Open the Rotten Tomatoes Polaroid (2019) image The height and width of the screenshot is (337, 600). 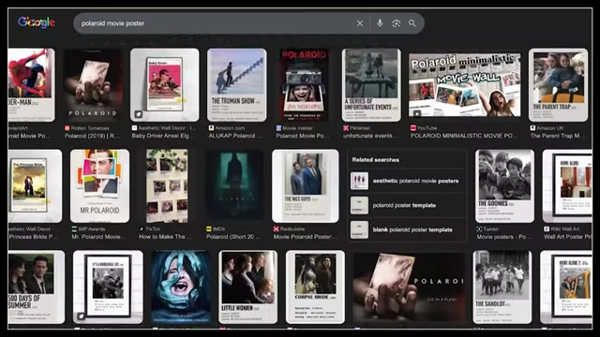click(x=93, y=85)
